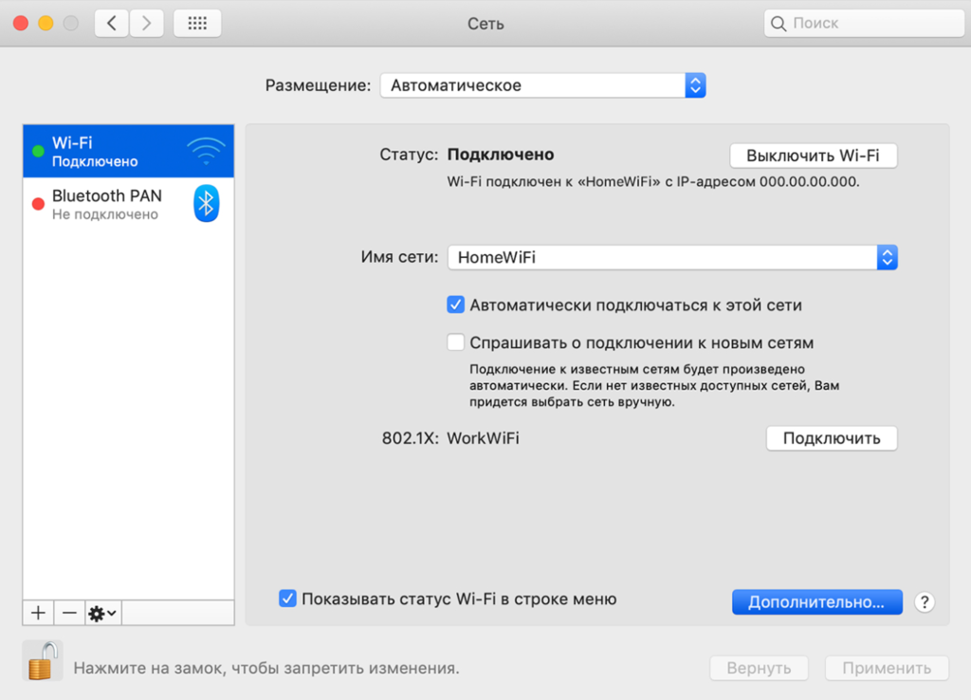
Task: Open help with the question mark button
Action: coord(925,601)
